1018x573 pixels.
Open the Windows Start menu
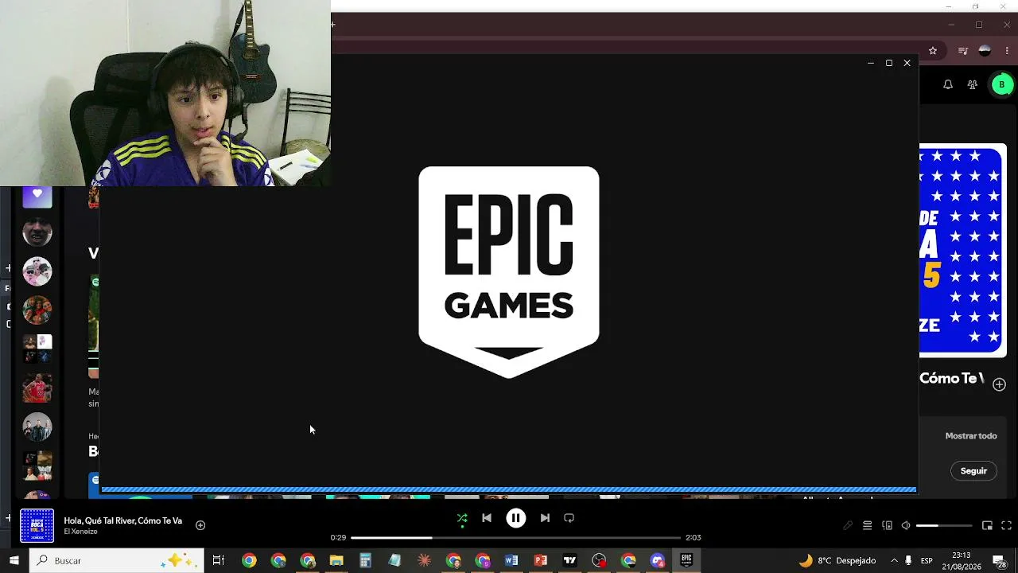pyautogui.click(x=14, y=560)
